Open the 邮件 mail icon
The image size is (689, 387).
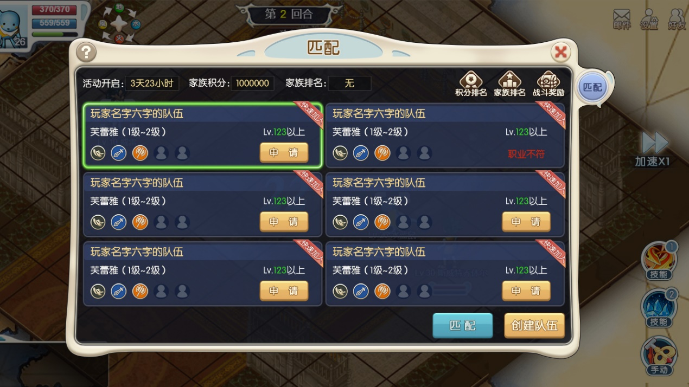pyautogui.click(x=622, y=19)
